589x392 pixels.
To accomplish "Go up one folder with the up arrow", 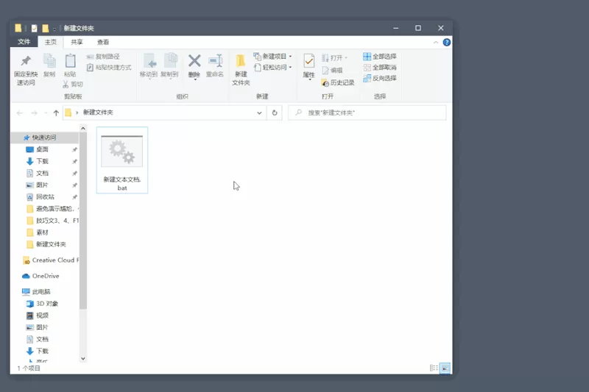I will (x=56, y=113).
